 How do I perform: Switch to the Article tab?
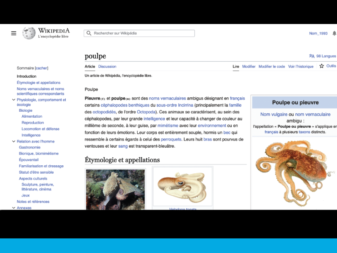(90, 67)
